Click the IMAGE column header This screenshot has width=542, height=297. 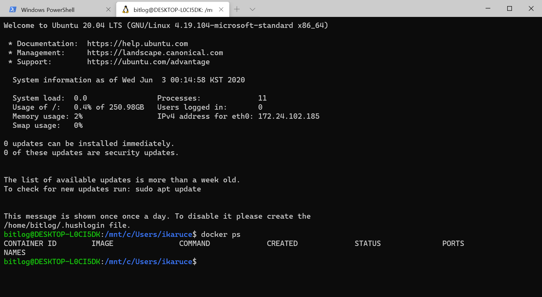pyautogui.click(x=102, y=243)
